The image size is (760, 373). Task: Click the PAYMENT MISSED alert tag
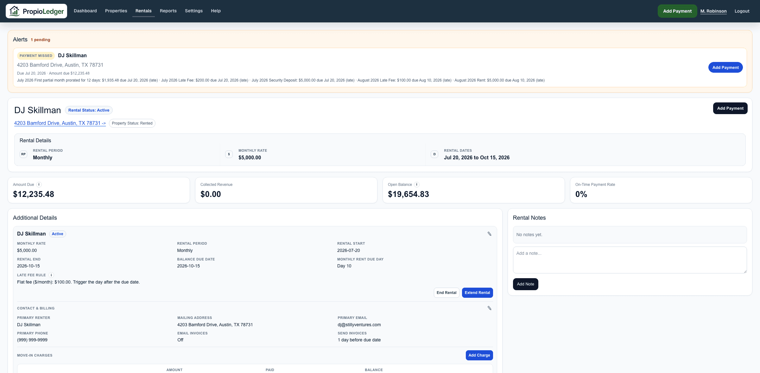point(36,56)
